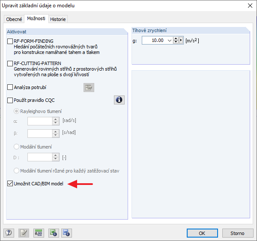Switch to Obecné tab
The height and width of the screenshot is (241, 257).
click(x=14, y=19)
